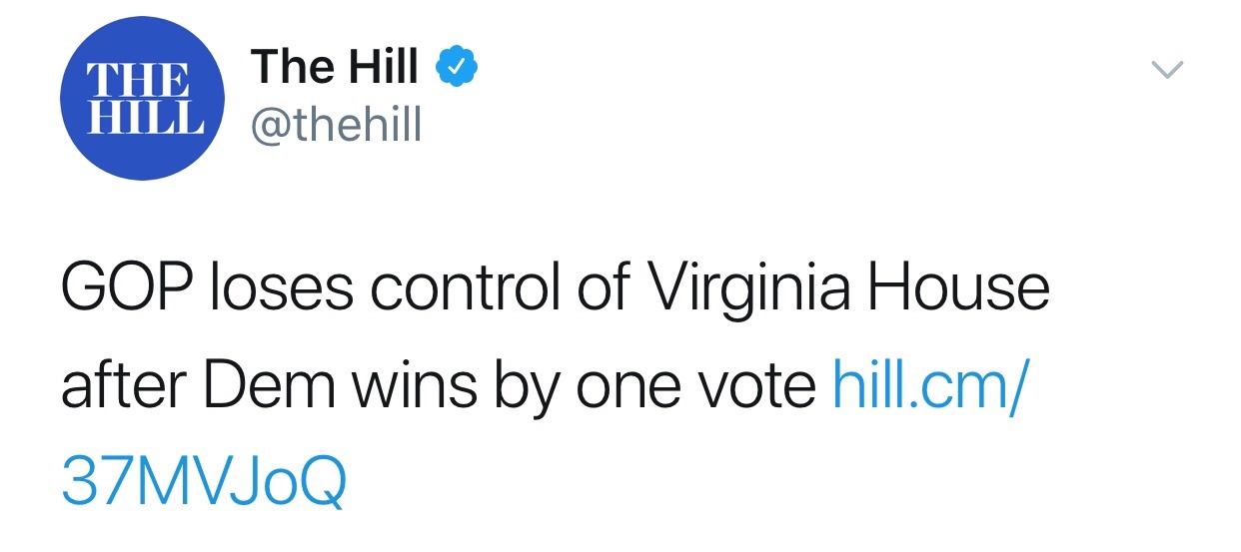
Task: Click the word "after" in the tweet
Action: tap(121, 387)
